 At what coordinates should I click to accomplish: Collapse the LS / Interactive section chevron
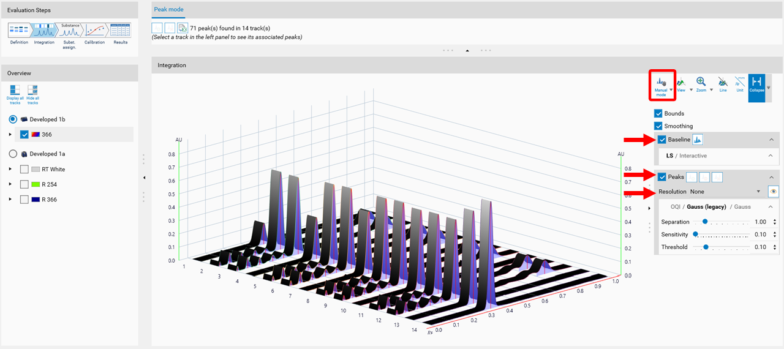(771, 156)
